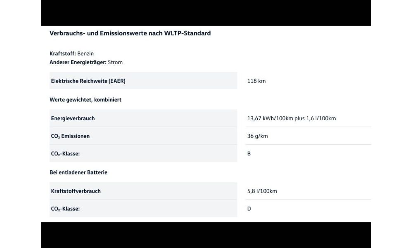
Task: Click the CO₂-Klasse label under discharged battery
Action: click(65, 209)
